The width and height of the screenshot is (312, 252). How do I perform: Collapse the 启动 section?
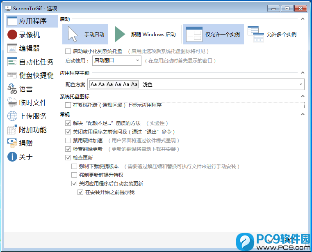(x=303, y=19)
